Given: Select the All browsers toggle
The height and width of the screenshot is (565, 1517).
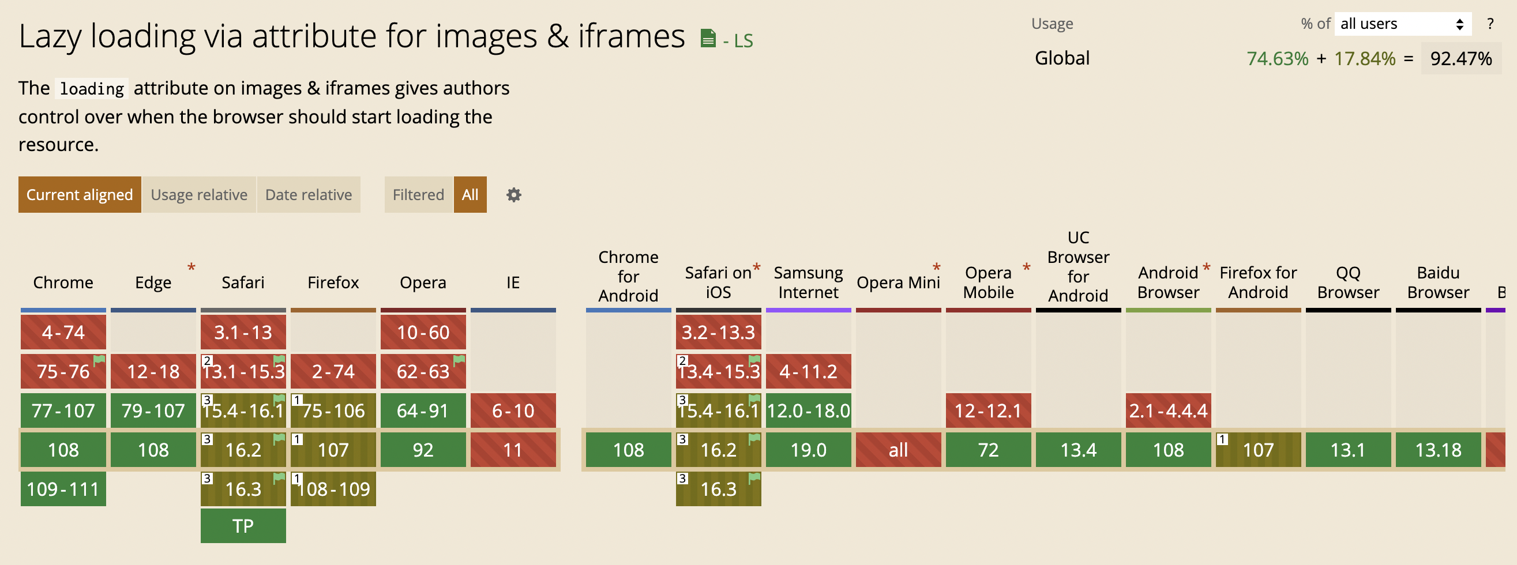Looking at the screenshot, I should 470,195.
